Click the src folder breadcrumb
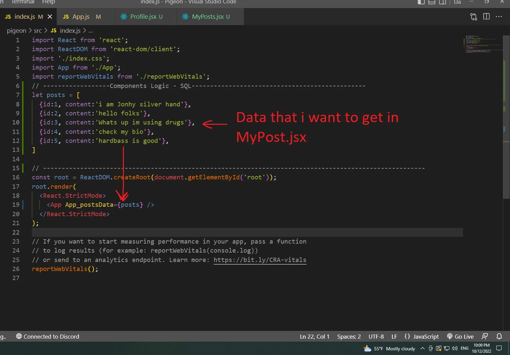Screen dimensions: 510x355 click(38, 31)
